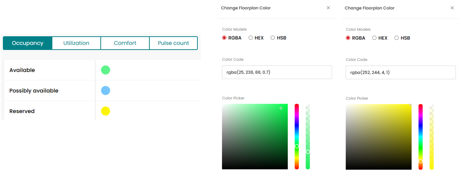Click the yellow Reserved color swatch
Image resolution: width=458 pixels, height=173 pixels.
click(x=106, y=111)
